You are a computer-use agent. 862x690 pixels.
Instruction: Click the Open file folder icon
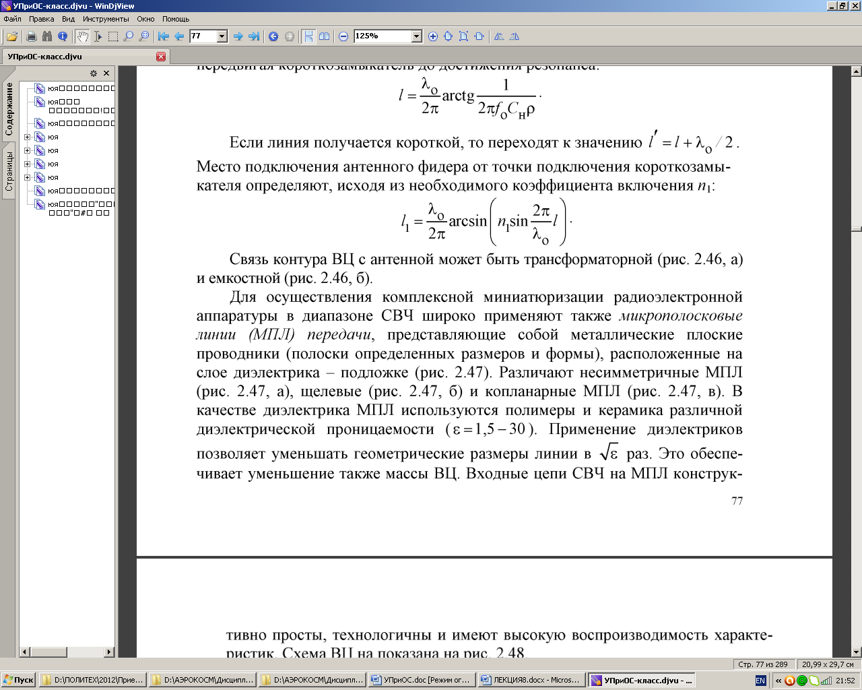point(12,36)
